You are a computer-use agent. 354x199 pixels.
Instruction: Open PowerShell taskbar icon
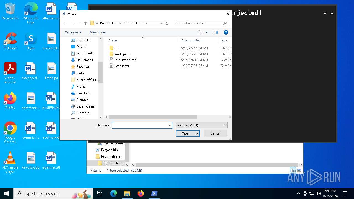pos(154,193)
